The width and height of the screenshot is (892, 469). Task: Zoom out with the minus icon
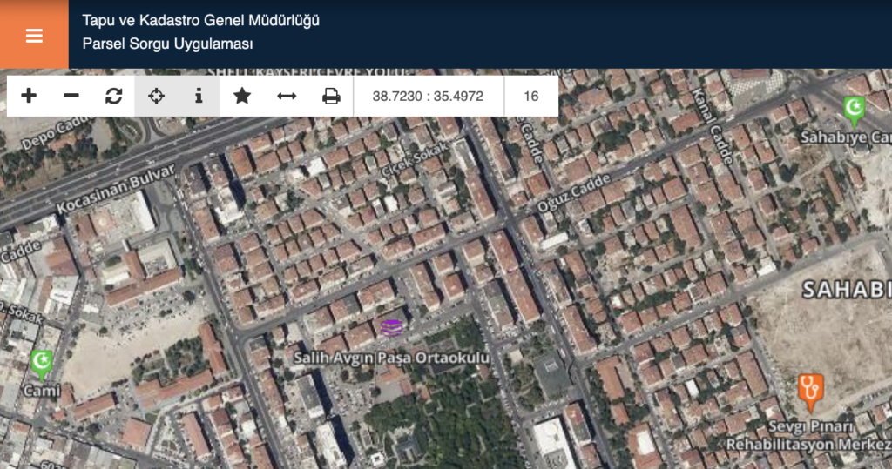[71, 96]
